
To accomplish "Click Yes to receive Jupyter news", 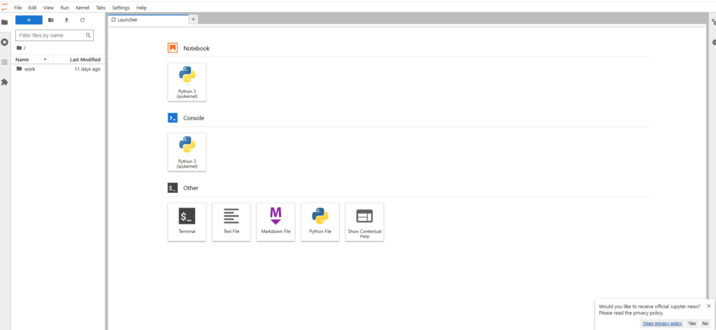I will (x=692, y=323).
